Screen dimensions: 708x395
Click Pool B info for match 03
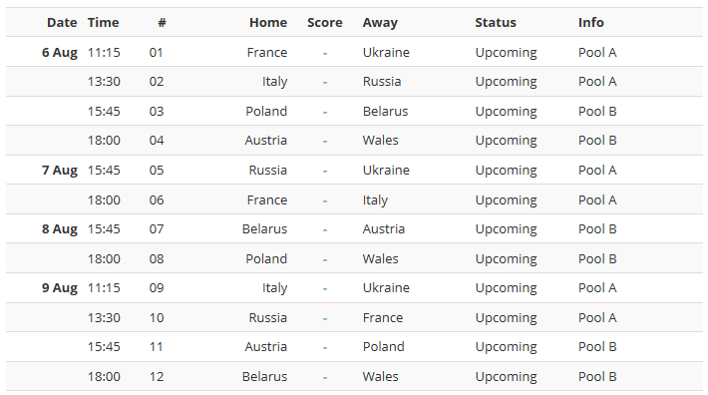597,111
